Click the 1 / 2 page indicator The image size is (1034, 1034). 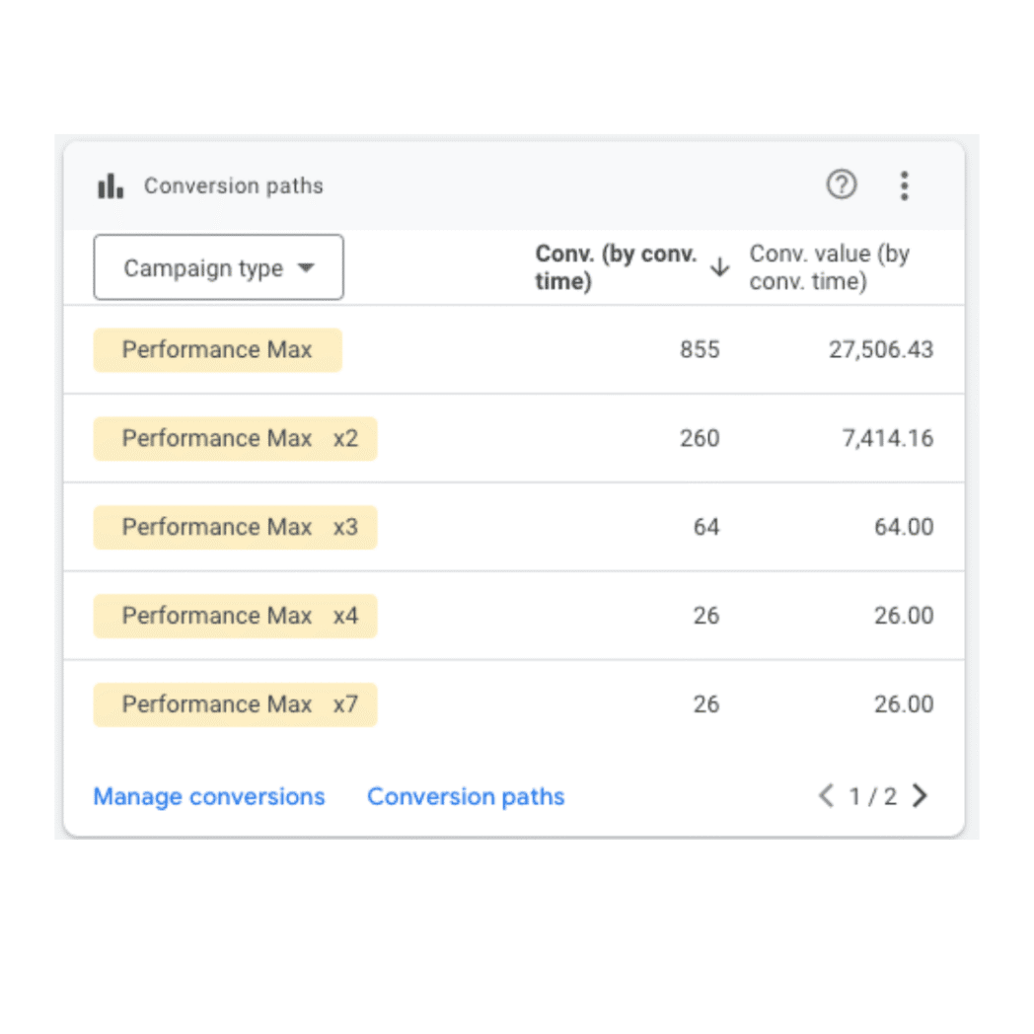(x=873, y=796)
